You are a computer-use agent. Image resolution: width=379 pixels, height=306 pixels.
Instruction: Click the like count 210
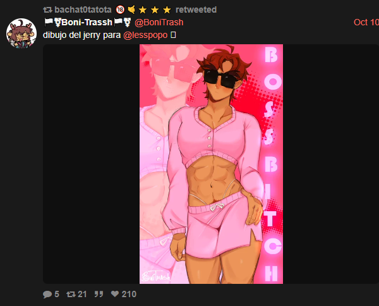pos(129,294)
